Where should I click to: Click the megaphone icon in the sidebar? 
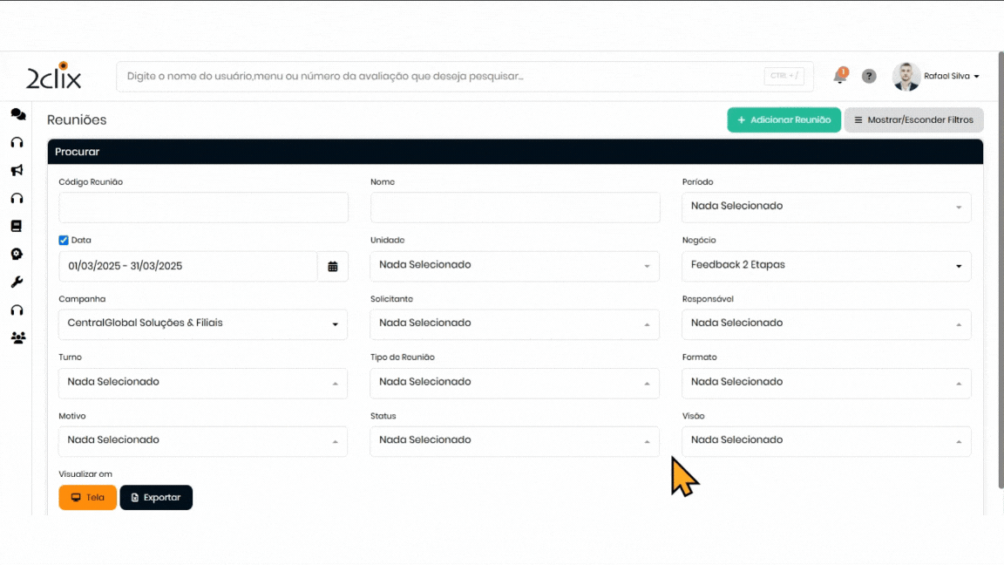(x=17, y=170)
